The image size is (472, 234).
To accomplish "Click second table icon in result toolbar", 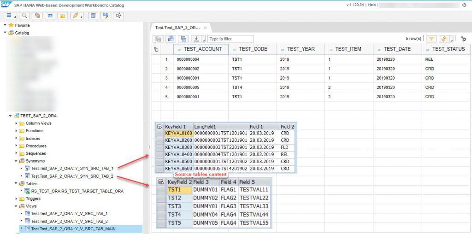I will 171,39.
